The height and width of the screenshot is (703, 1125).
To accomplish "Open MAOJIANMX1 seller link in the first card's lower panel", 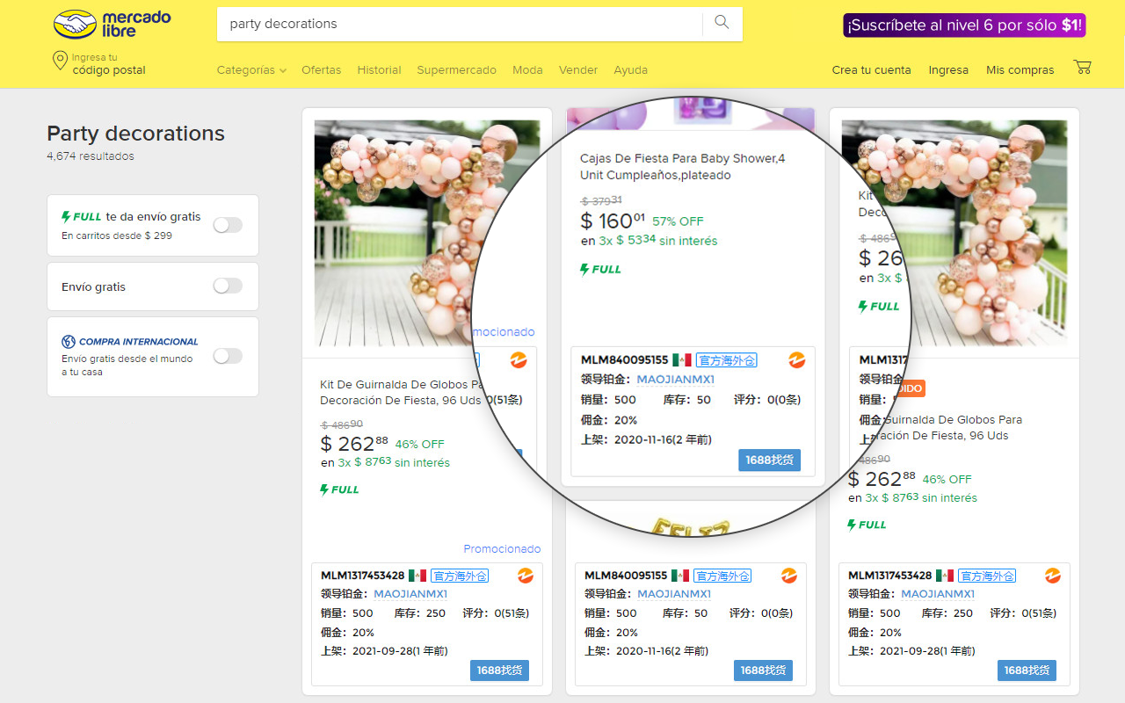I will click(x=410, y=594).
